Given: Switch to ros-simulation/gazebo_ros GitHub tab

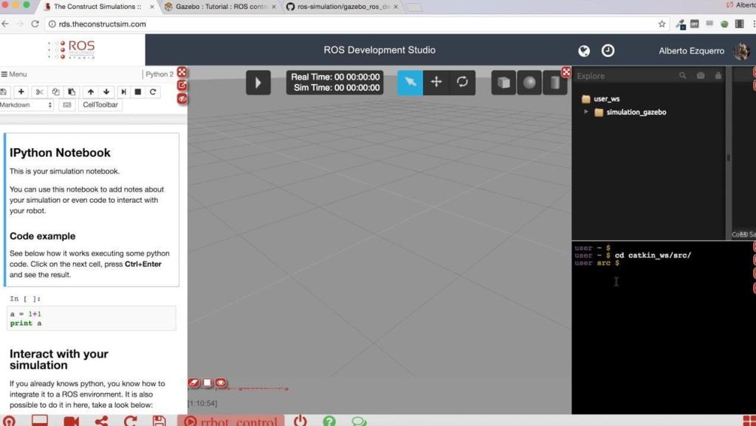Looking at the screenshot, I should 343,7.
